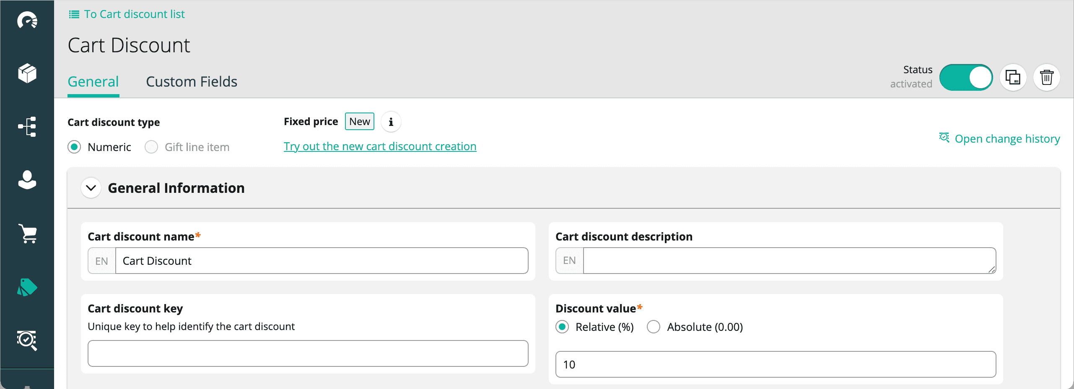Open the dashboard speedometer icon in sidebar
Image resolution: width=1074 pixels, height=389 pixels.
pyautogui.click(x=27, y=20)
